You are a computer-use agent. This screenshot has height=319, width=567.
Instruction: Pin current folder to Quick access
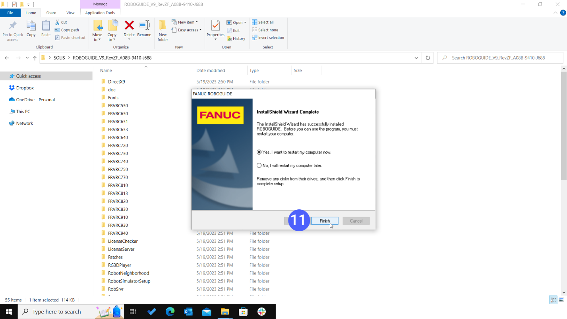[12, 30]
